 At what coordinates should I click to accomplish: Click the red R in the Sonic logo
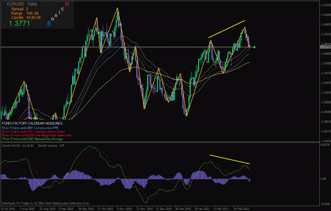pyautogui.click(x=67, y=4)
